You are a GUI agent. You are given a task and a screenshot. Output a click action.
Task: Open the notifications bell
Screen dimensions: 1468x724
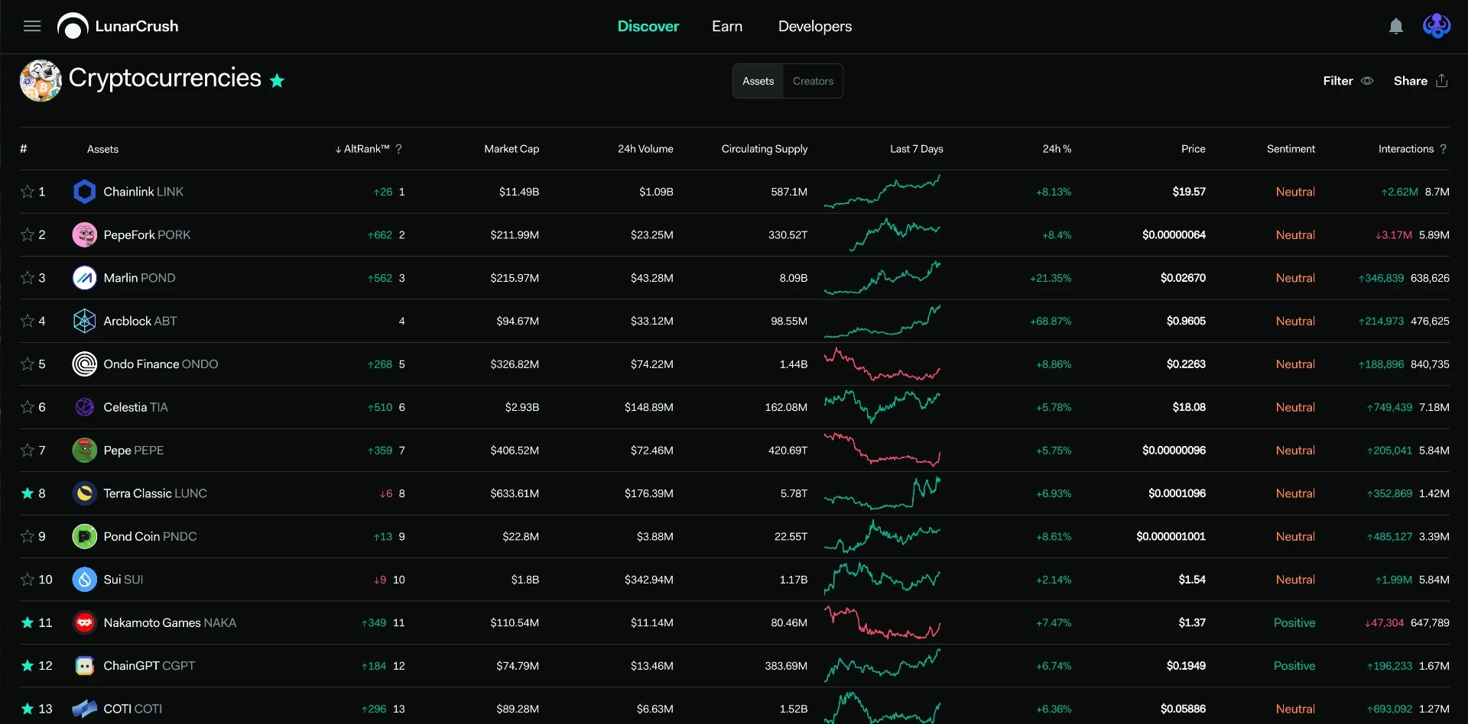[x=1396, y=27]
